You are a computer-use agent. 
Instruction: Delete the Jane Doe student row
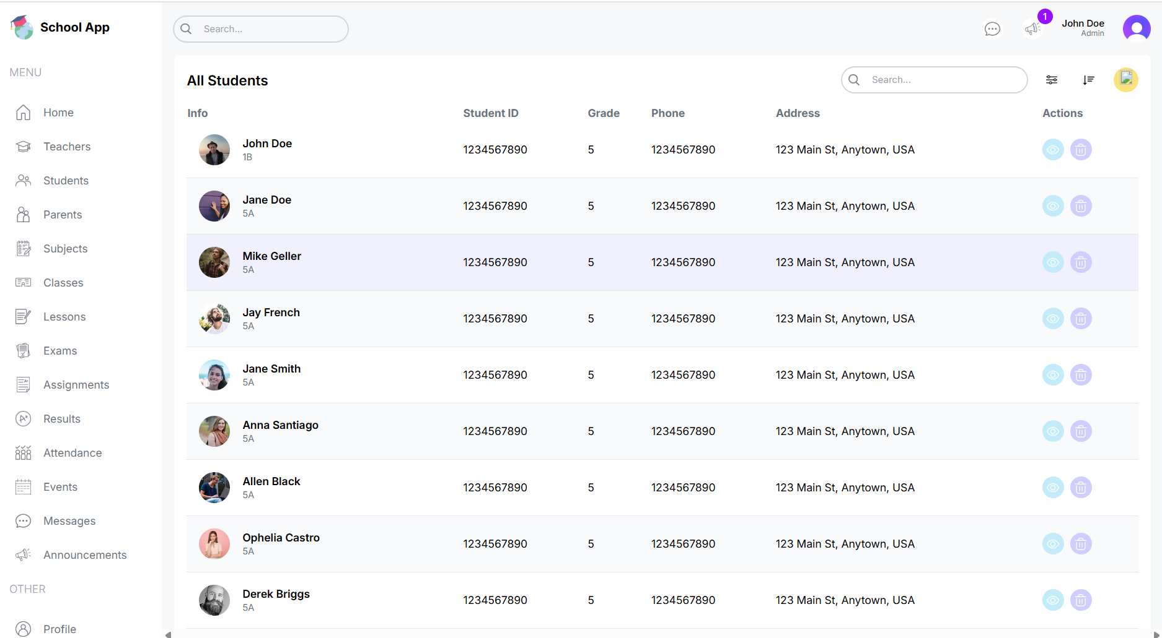1080,206
